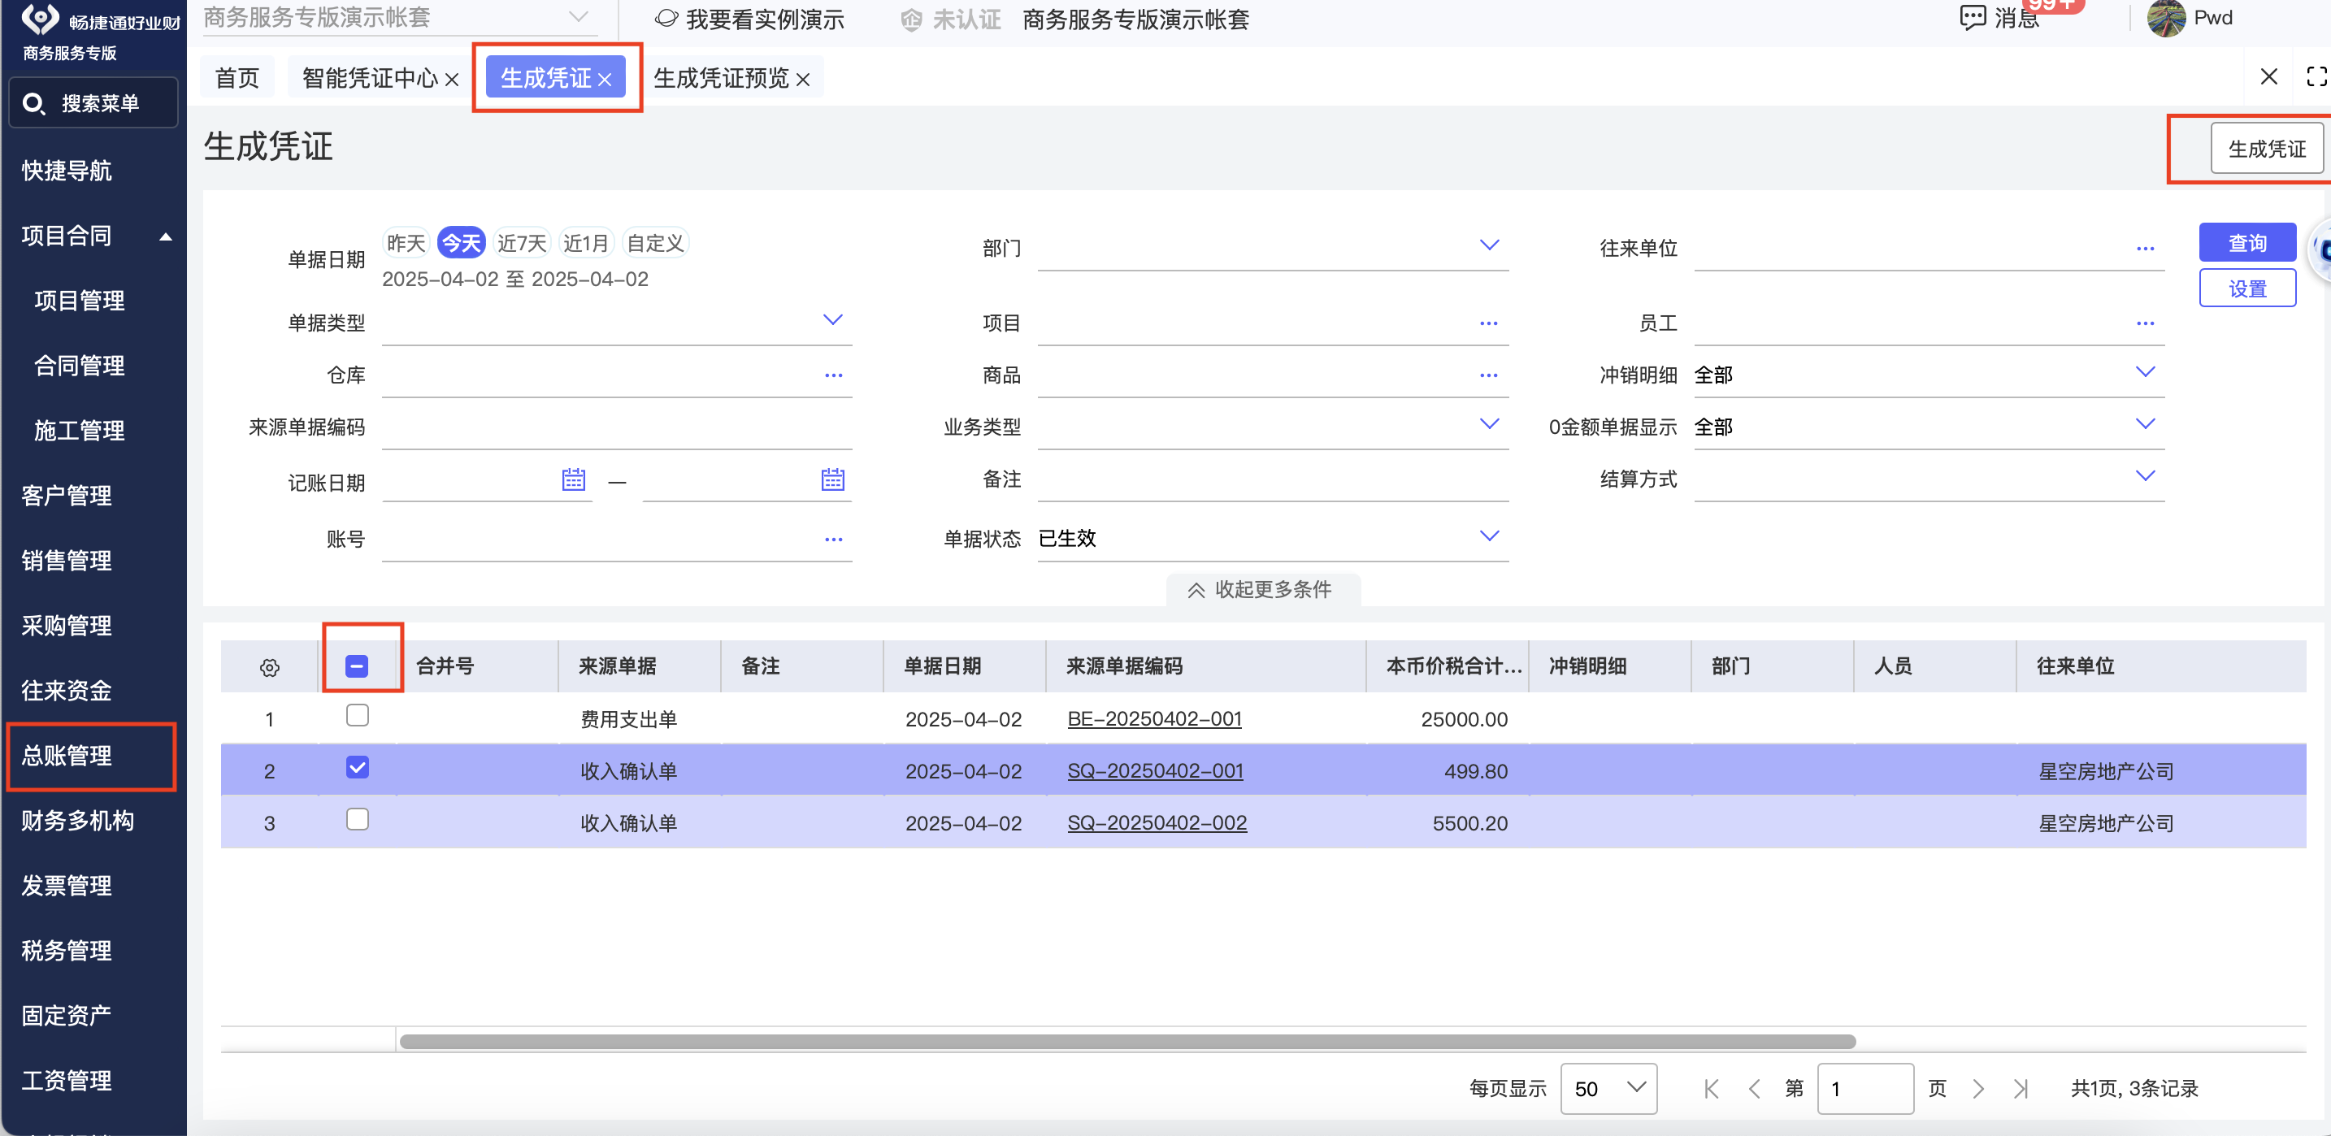Open the start calendar for 记账日期

573,479
